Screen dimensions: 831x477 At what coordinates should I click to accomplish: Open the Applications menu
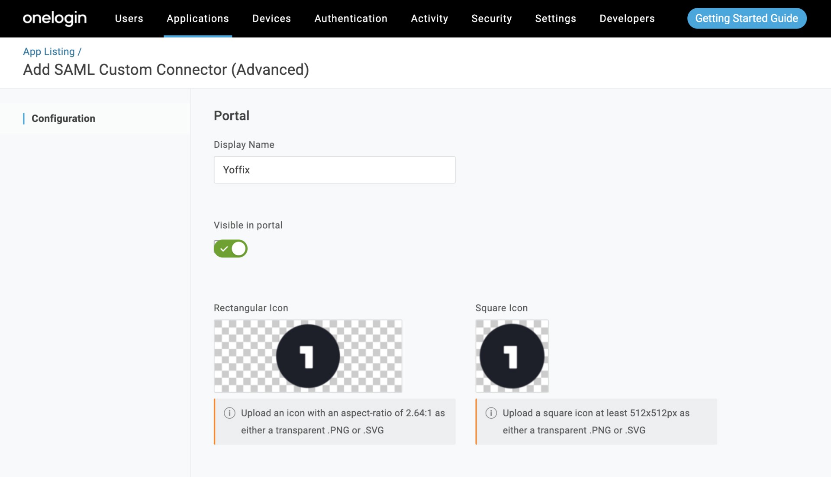198,19
